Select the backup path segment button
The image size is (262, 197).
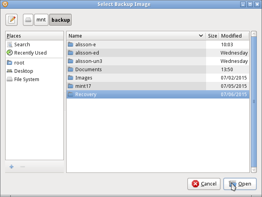pyautogui.click(x=60, y=20)
